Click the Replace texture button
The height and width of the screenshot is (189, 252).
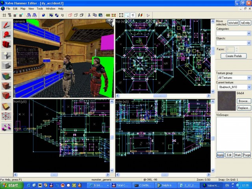[244, 108]
